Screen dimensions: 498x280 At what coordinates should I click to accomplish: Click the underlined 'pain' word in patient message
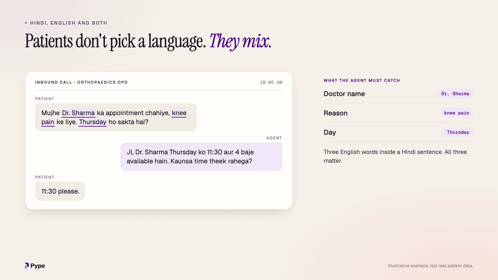(x=48, y=122)
